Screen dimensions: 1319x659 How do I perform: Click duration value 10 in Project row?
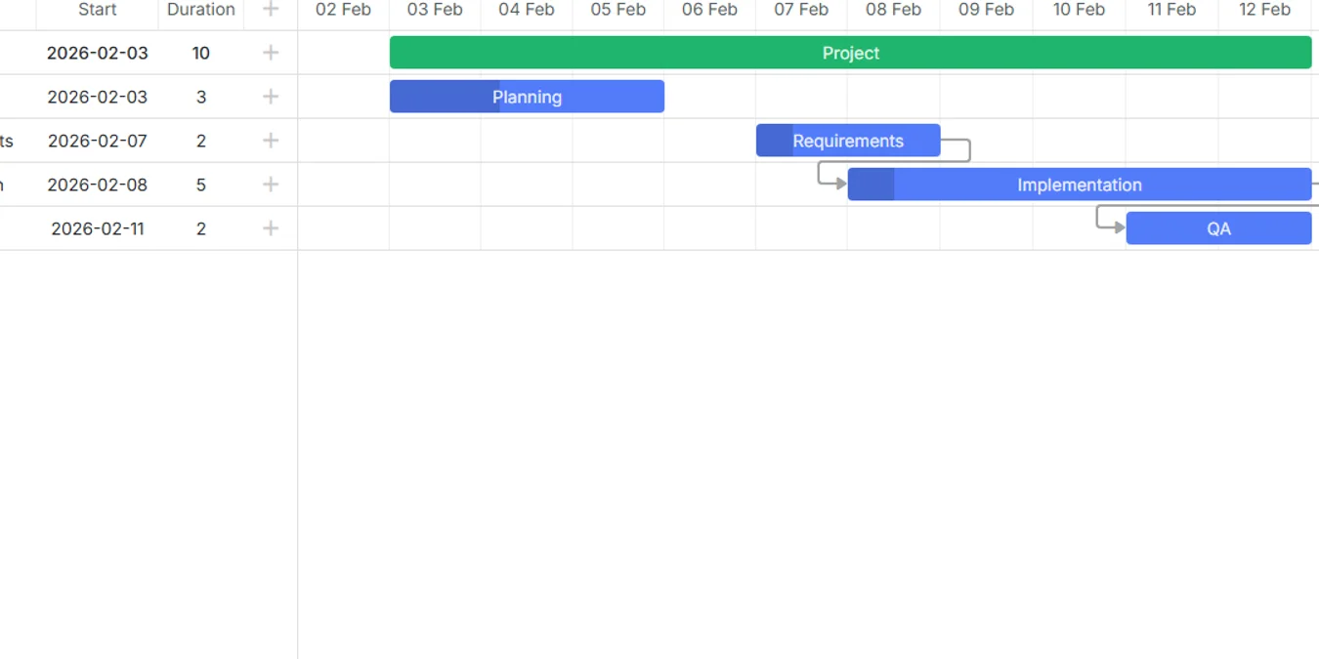click(201, 53)
